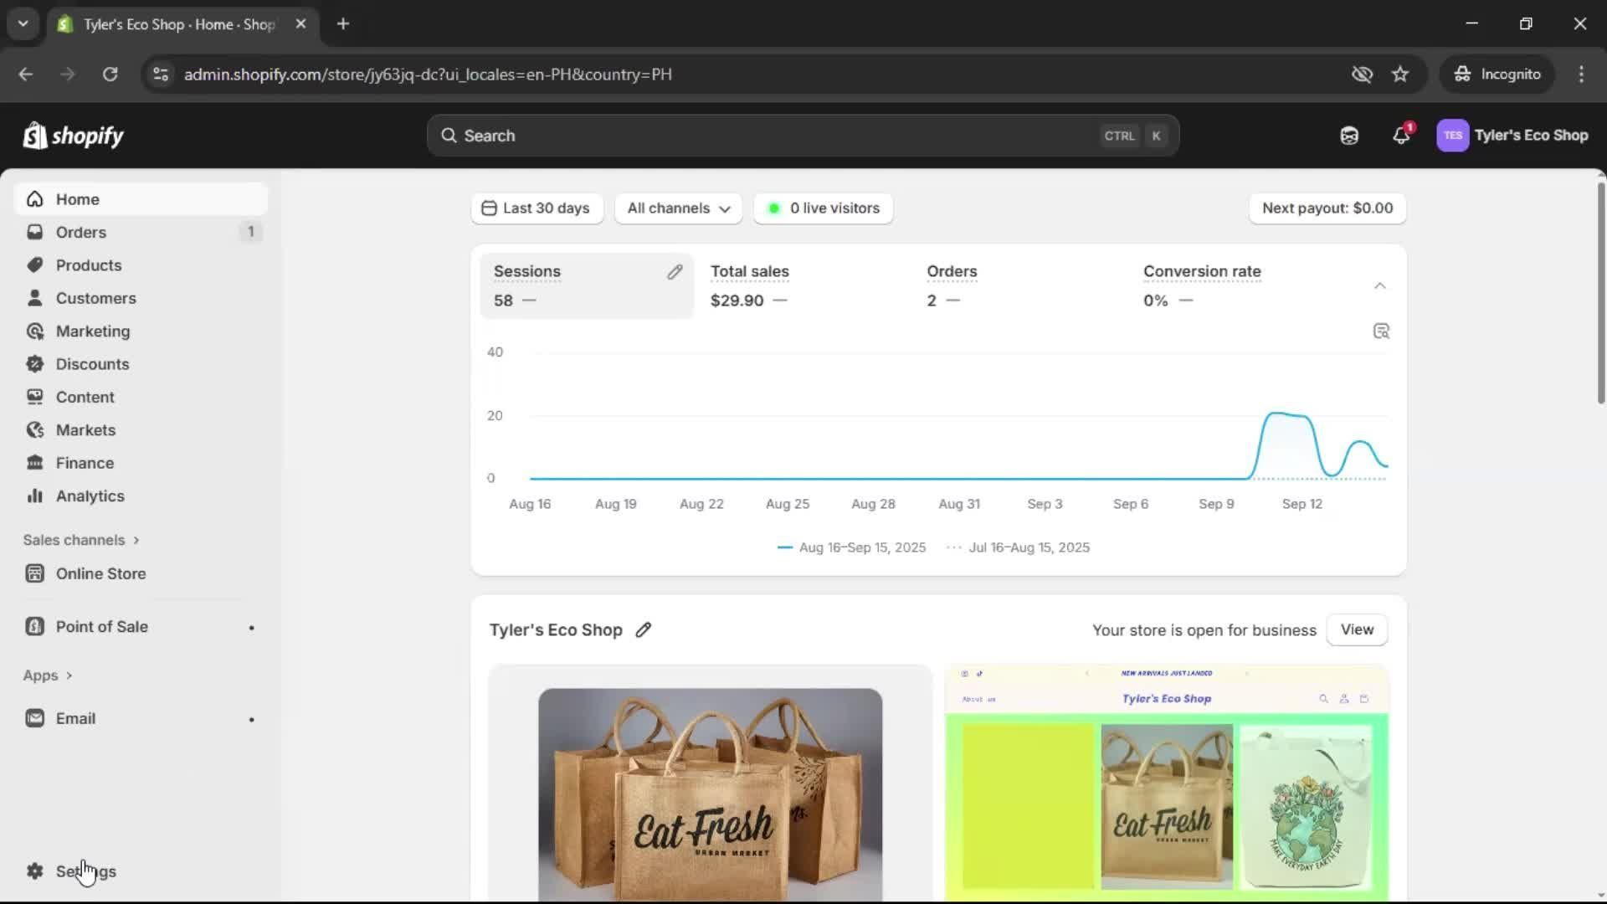Click the Shopify search field
The height and width of the screenshot is (904, 1607).
[x=802, y=136]
